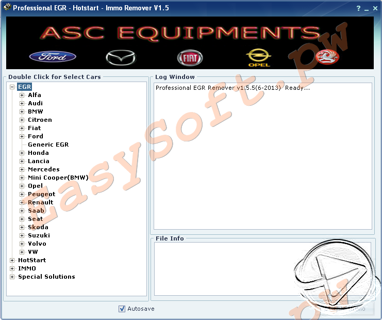Click the Fiat logo in the banner
Viewport: 382px width, 320px height.
pyautogui.click(x=190, y=58)
